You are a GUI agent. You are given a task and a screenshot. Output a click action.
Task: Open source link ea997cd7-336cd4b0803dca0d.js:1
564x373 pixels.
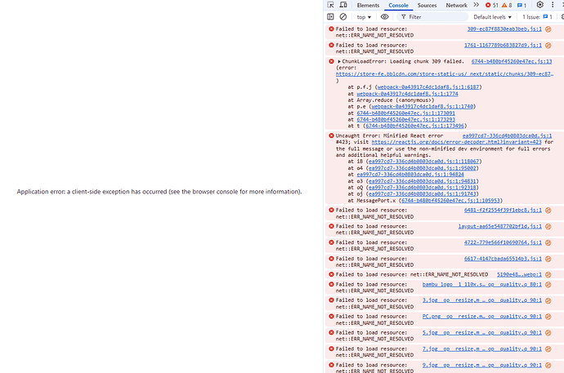(x=507, y=135)
